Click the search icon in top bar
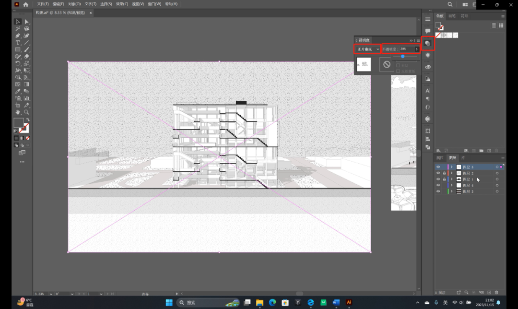This screenshot has height=309, width=518. point(450,4)
